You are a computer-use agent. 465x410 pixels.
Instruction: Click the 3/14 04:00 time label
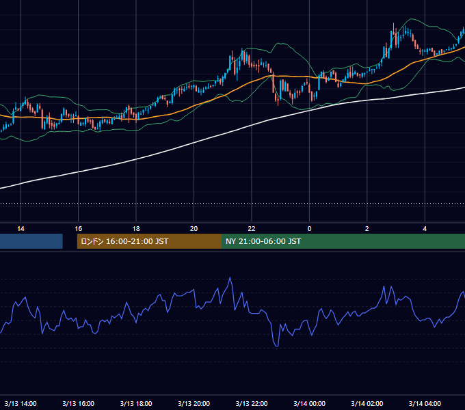click(425, 403)
